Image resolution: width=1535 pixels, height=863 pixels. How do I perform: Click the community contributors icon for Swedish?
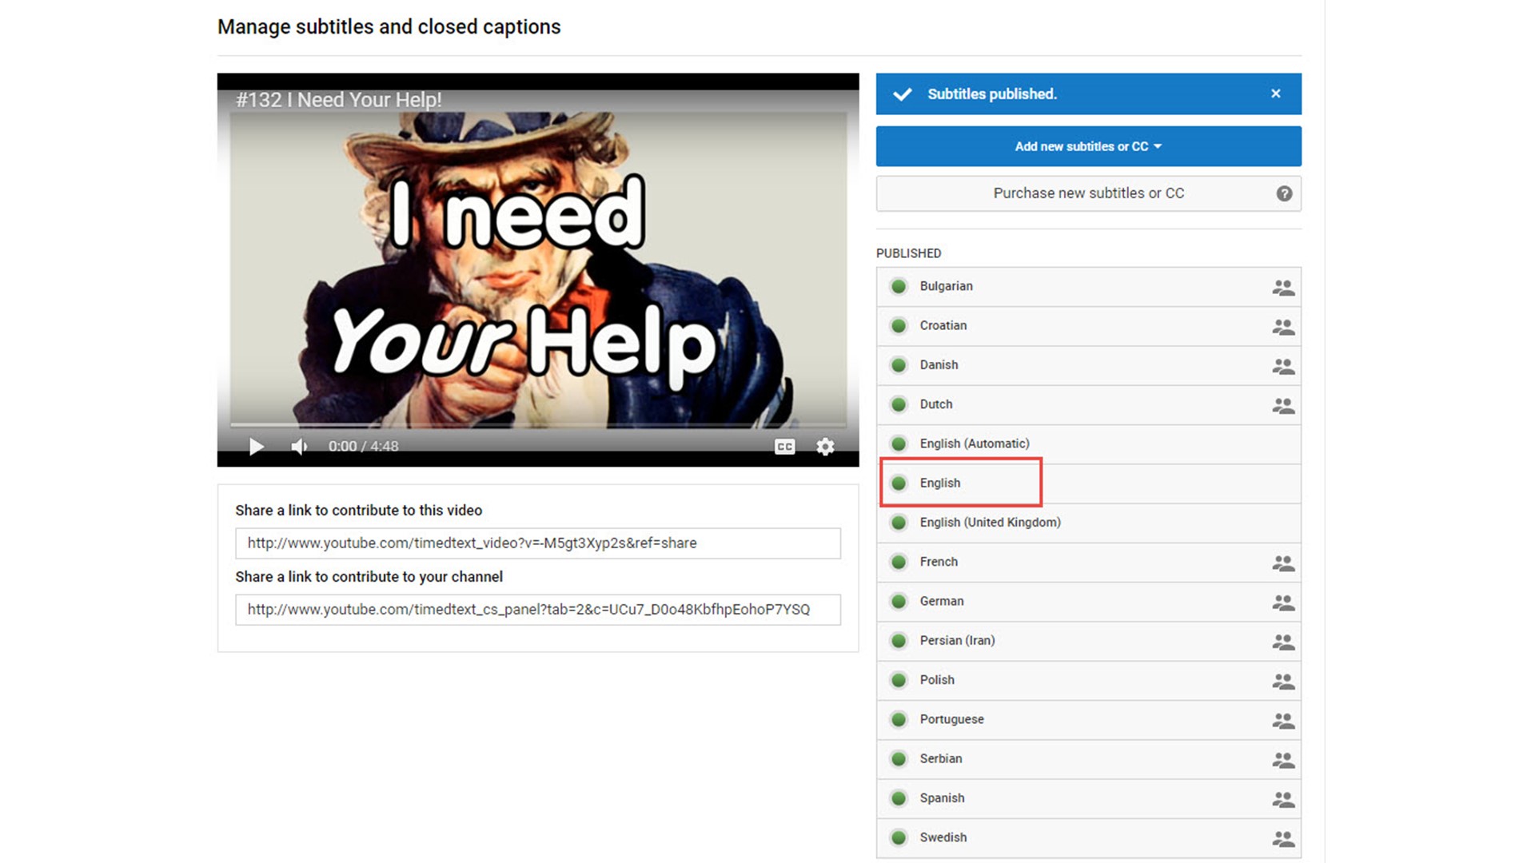(1283, 839)
